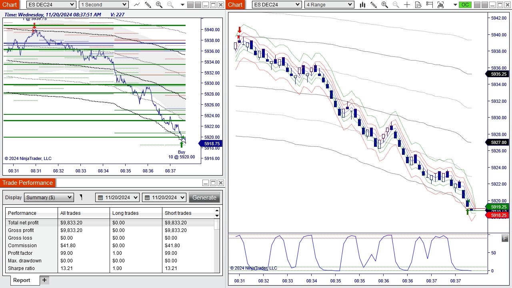Select the left Chart window title tab
This screenshot has width=512, height=288.
point(10,5)
